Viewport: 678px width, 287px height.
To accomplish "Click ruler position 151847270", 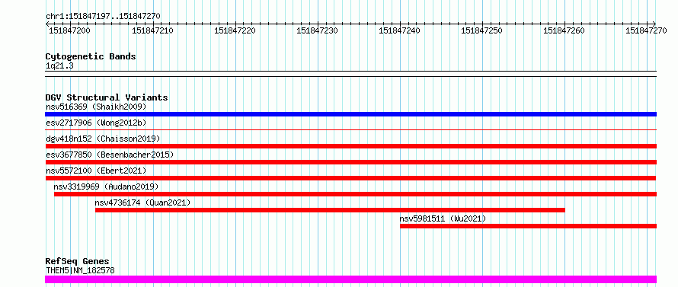I will point(647,30).
